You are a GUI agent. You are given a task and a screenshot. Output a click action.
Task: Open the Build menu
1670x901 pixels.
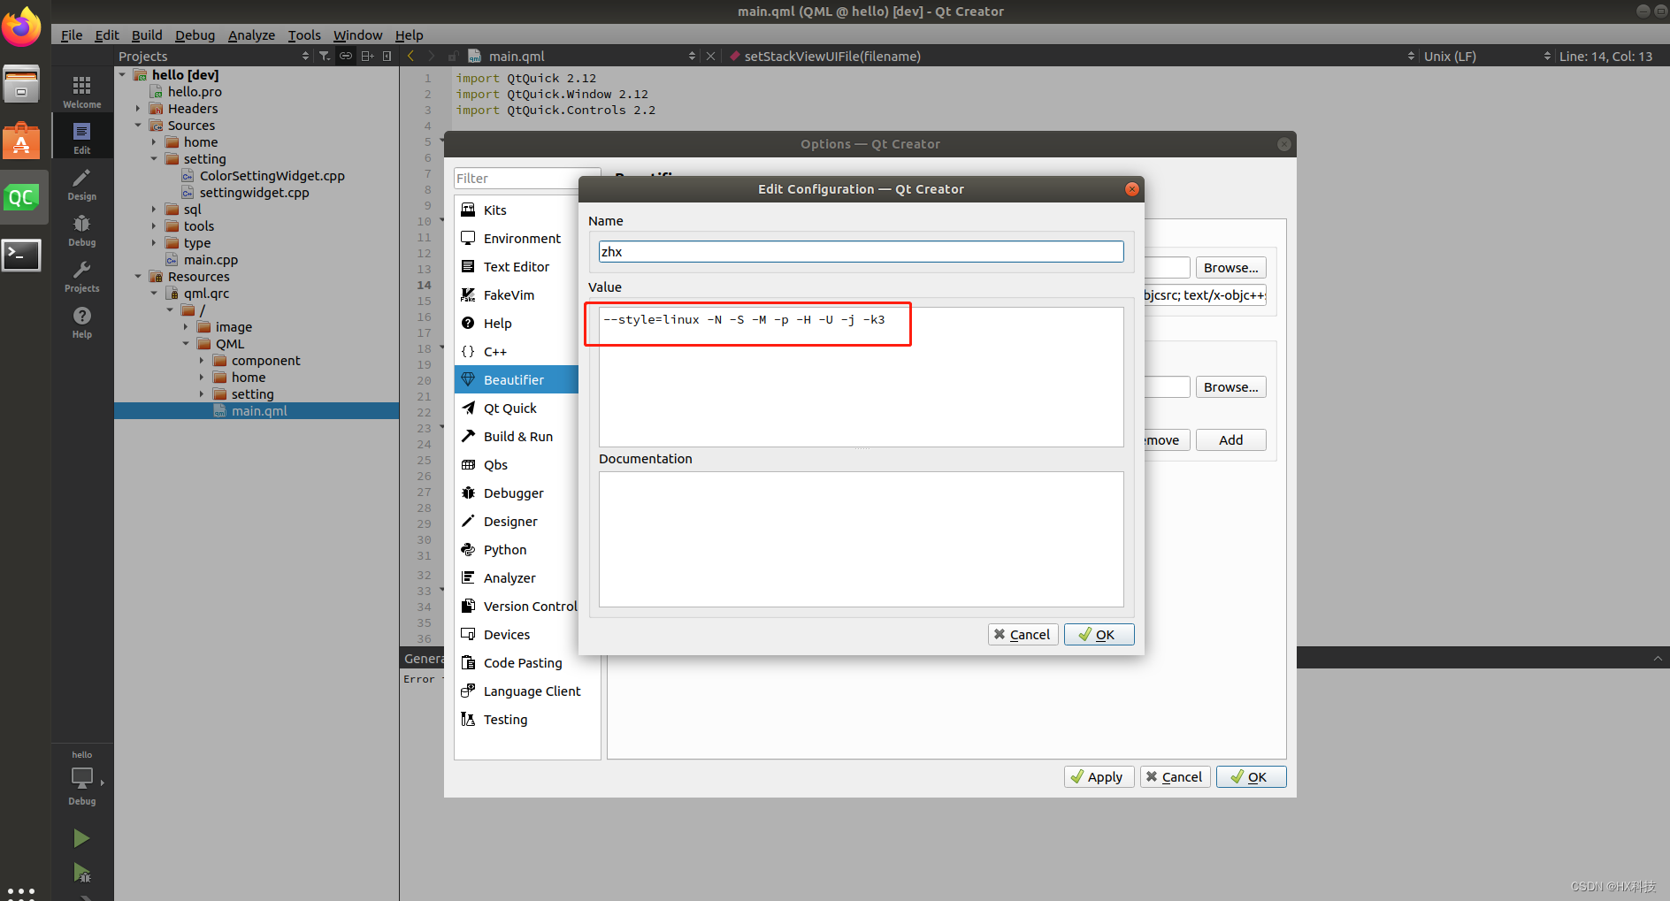(147, 35)
